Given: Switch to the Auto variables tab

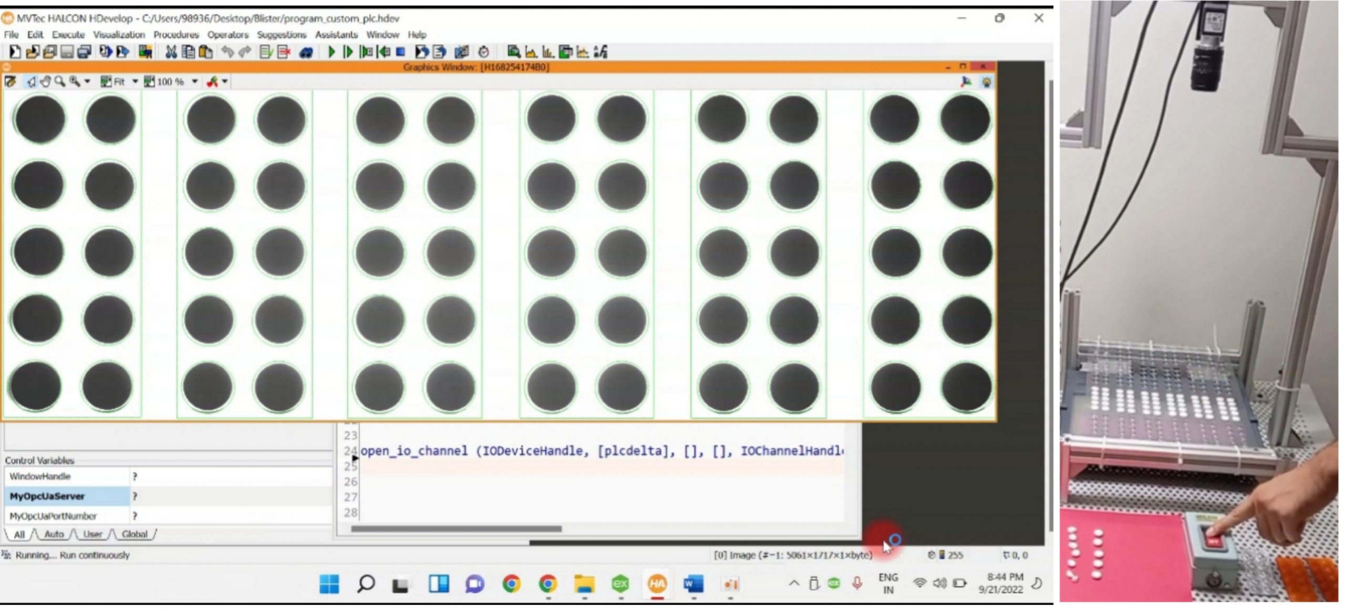Looking at the screenshot, I should tap(54, 534).
